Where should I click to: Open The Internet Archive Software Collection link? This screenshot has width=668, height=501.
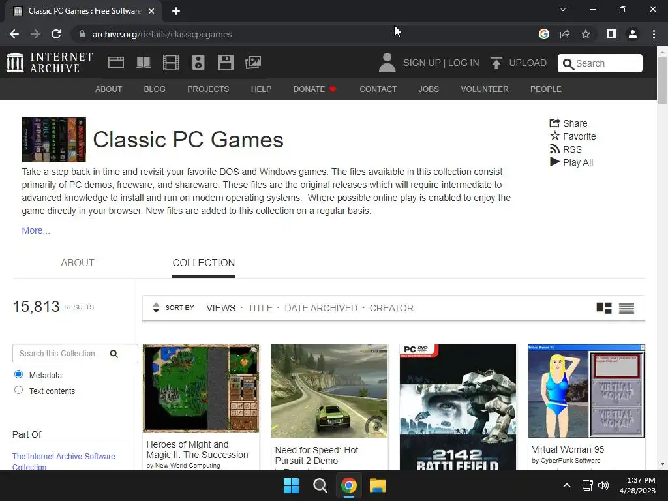[x=63, y=461]
